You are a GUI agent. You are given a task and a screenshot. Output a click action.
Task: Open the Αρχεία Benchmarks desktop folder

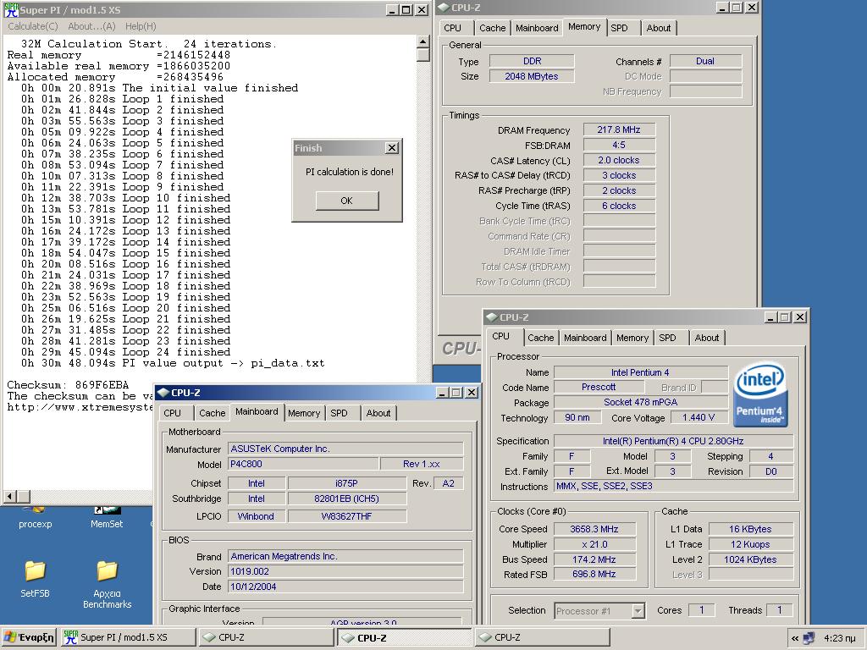pyautogui.click(x=108, y=585)
